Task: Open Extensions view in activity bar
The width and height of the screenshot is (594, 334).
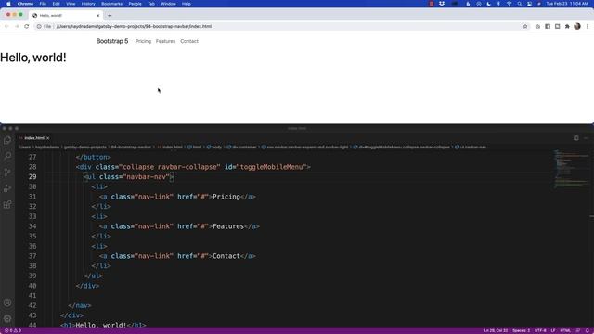Action: tap(7, 204)
